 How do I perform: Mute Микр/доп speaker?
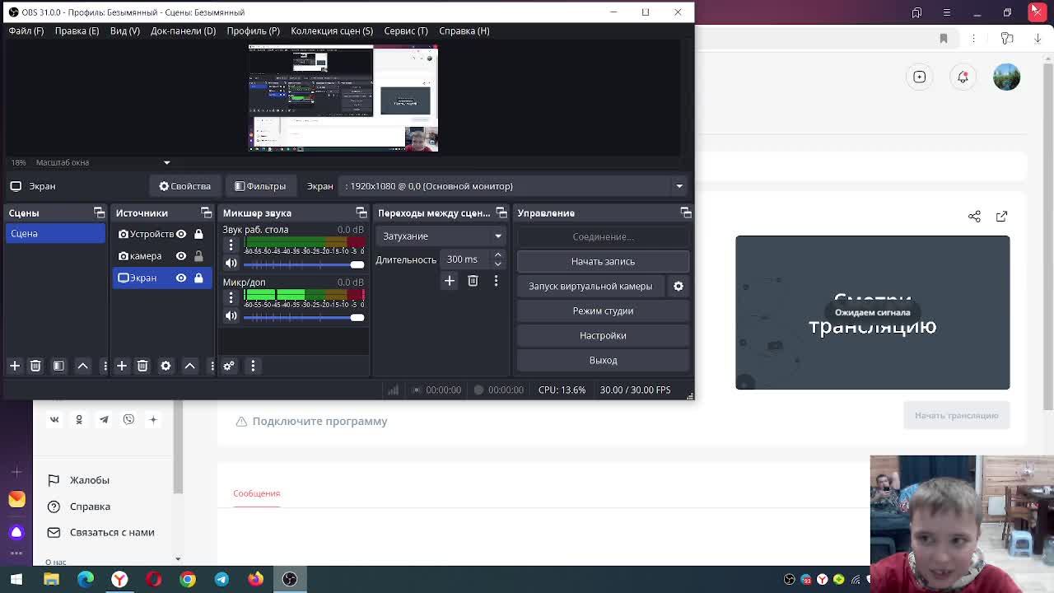pos(231,317)
